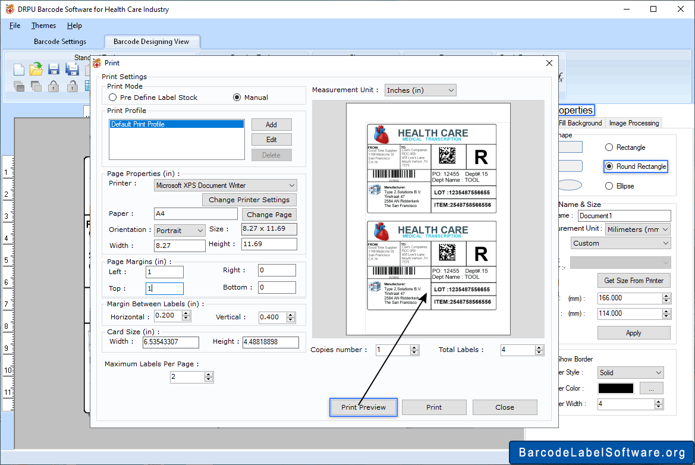Open the Orientation Portrait dropdown
This screenshot has width=695, height=465.
(x=180, y=231)
